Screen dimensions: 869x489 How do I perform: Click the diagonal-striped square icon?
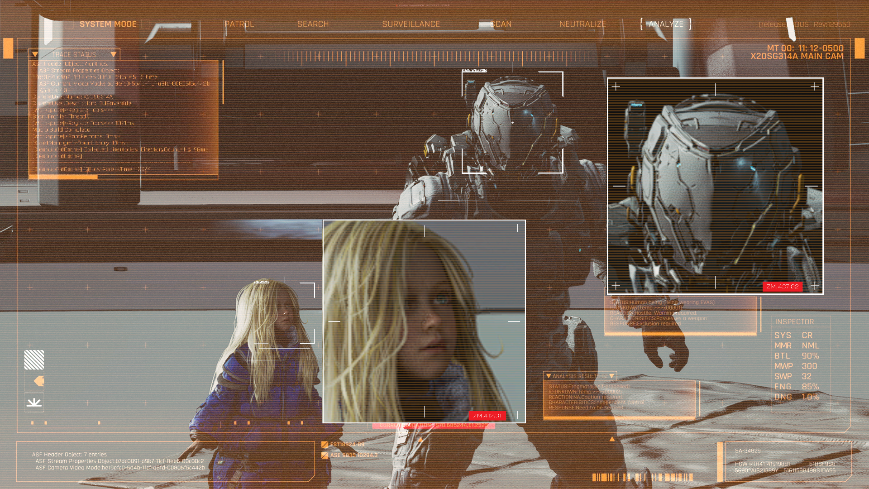(34, 360)
